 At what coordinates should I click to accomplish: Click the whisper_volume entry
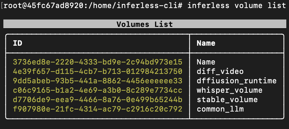tap(229, 90)
